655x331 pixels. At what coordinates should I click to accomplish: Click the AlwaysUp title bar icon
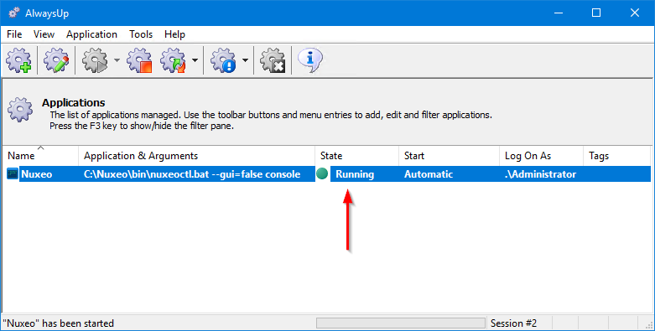[13, 13]
